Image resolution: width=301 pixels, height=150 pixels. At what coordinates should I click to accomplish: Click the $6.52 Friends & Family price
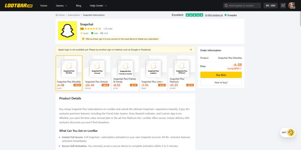(117, 85)
